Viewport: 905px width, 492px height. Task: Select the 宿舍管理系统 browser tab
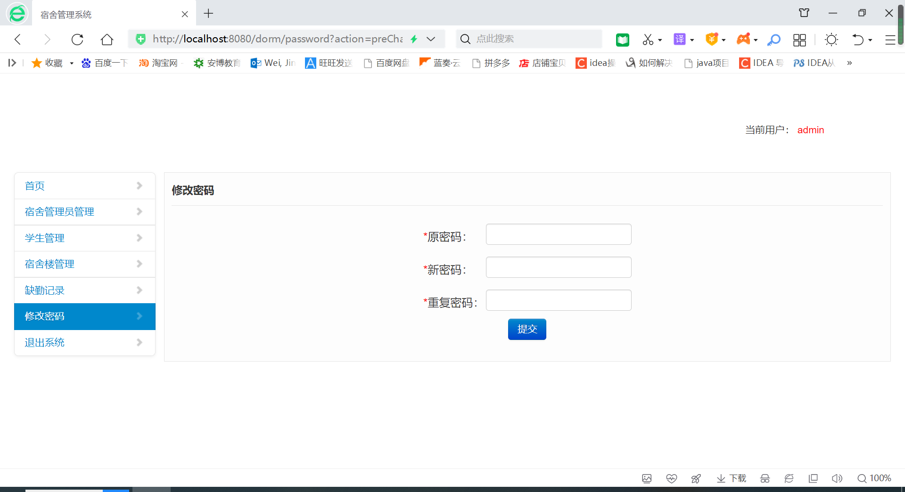[114, 14]
